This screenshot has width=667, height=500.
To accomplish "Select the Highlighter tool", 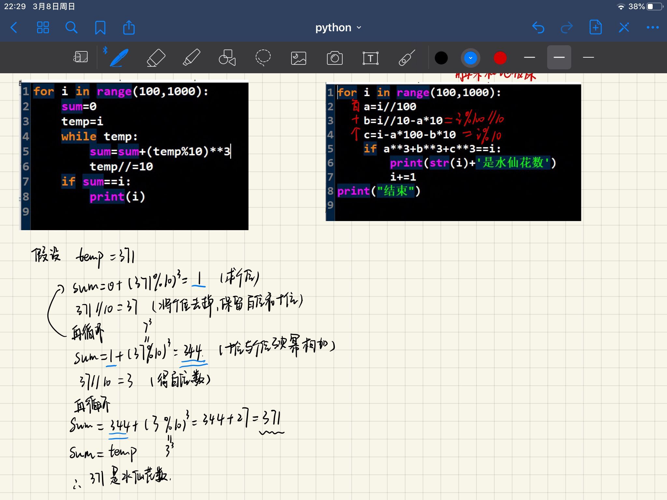I will click(x=192, y=57).
